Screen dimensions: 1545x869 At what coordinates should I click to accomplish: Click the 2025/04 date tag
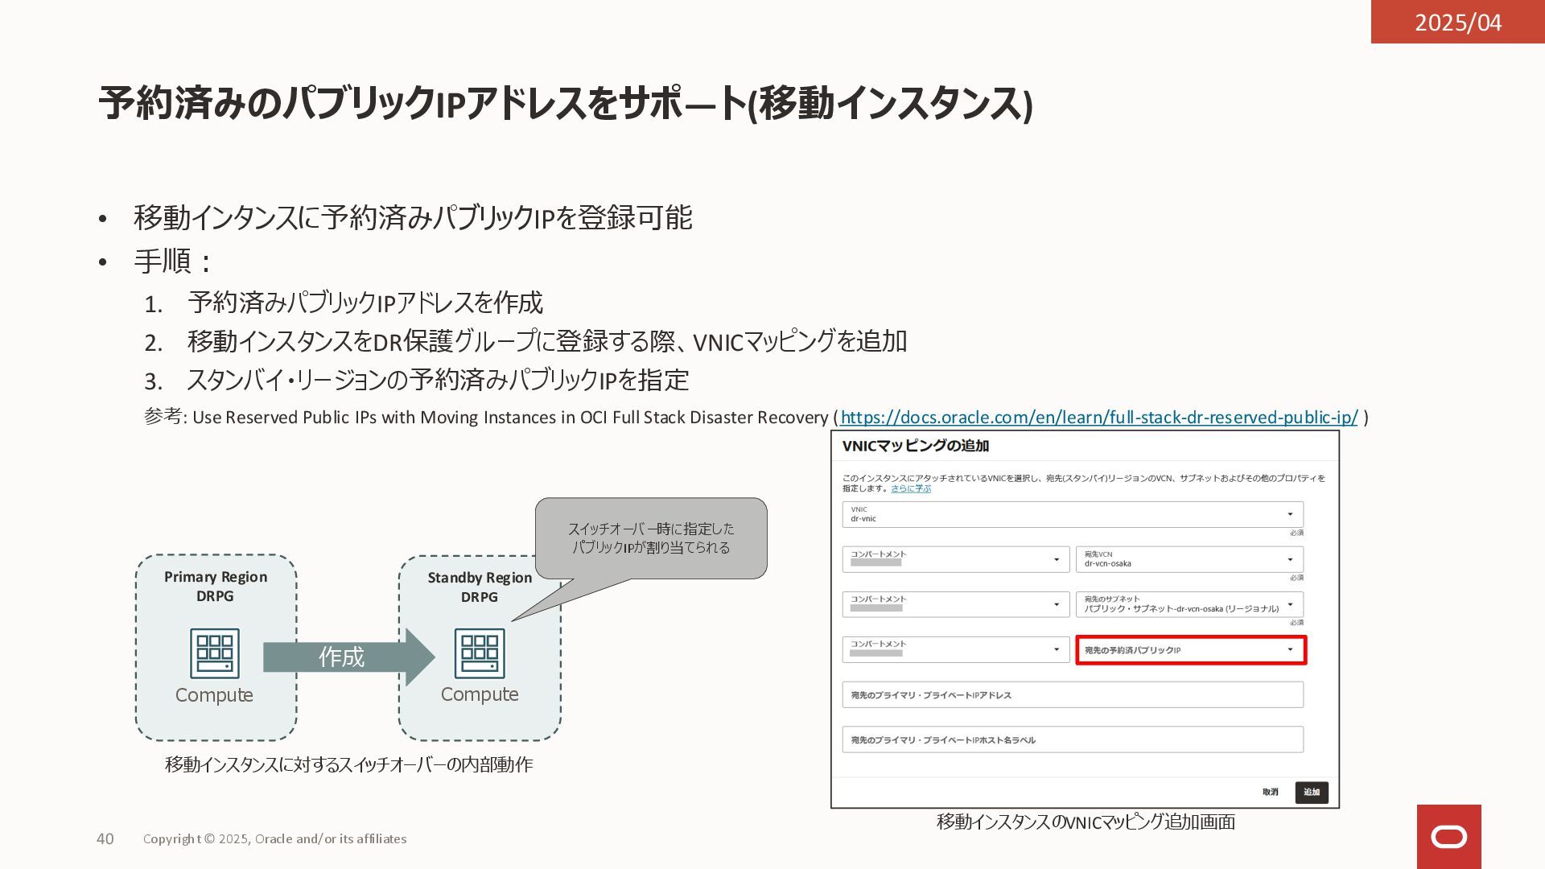(x=1457, y=22)
